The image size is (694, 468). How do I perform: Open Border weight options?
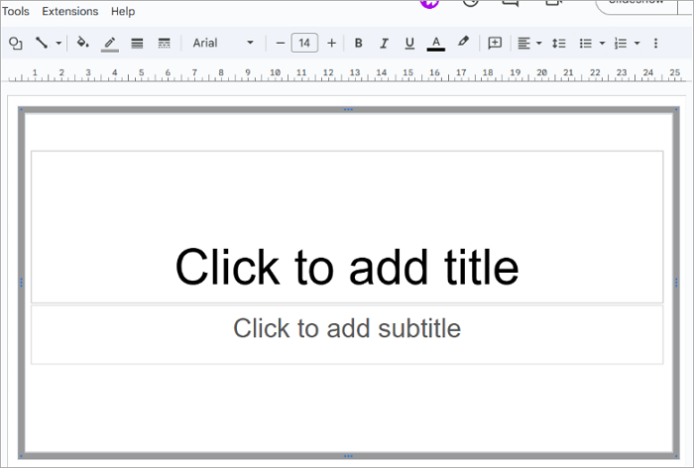pyautogui.click(x=137, y=43)
